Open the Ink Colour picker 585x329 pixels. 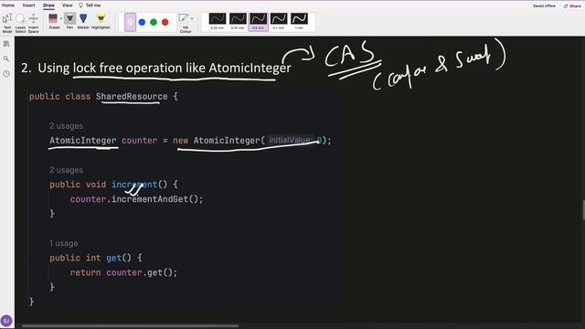tap(185, 23)
